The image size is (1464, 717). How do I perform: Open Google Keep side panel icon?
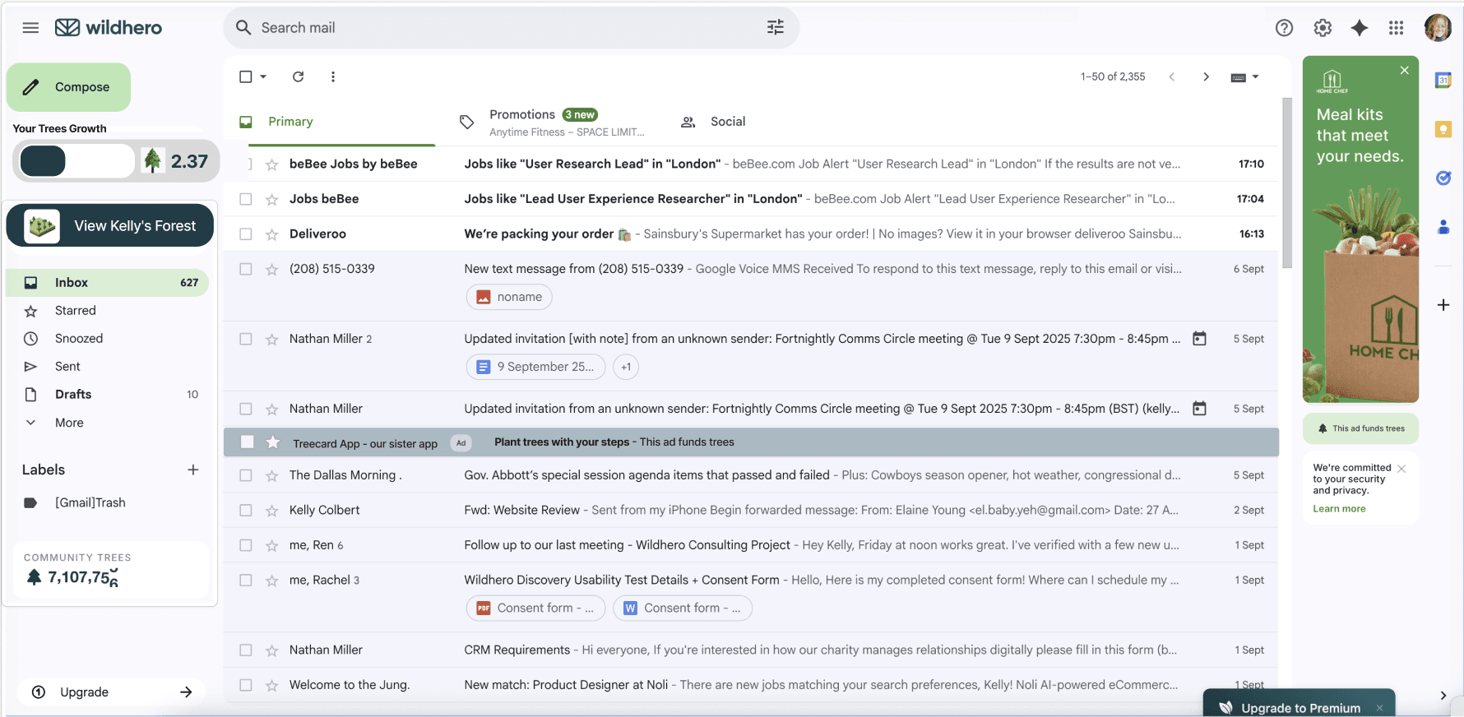point(1443,129)
